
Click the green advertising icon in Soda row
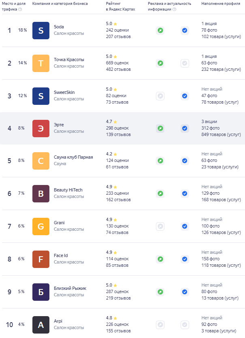click(x=160, y=30)
